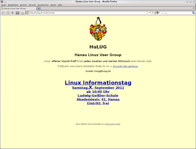This screenshot has height=149, width=196.
Task: Click the HuLUG Tux coat-of-arms logo
Action: [x=98, y=29]
